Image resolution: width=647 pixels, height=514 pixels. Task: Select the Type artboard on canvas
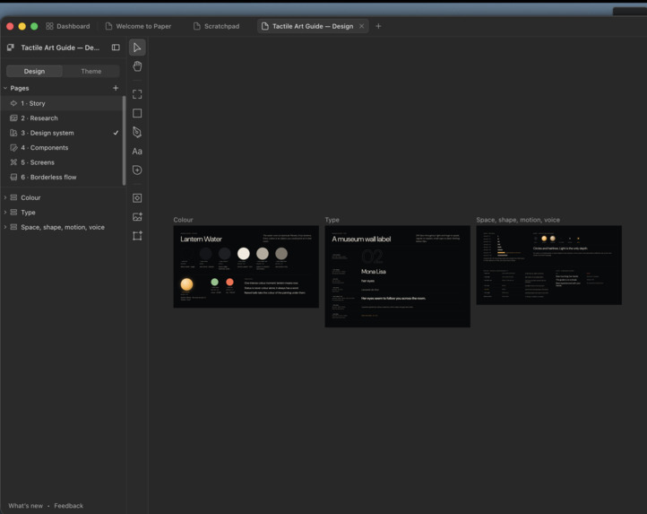point(397,276)
